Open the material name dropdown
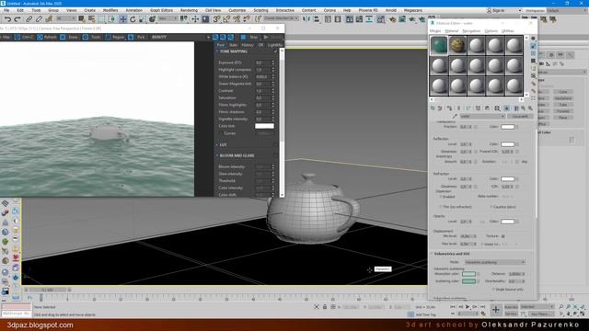Screen dimensions: 589x331 coord(482,117)
